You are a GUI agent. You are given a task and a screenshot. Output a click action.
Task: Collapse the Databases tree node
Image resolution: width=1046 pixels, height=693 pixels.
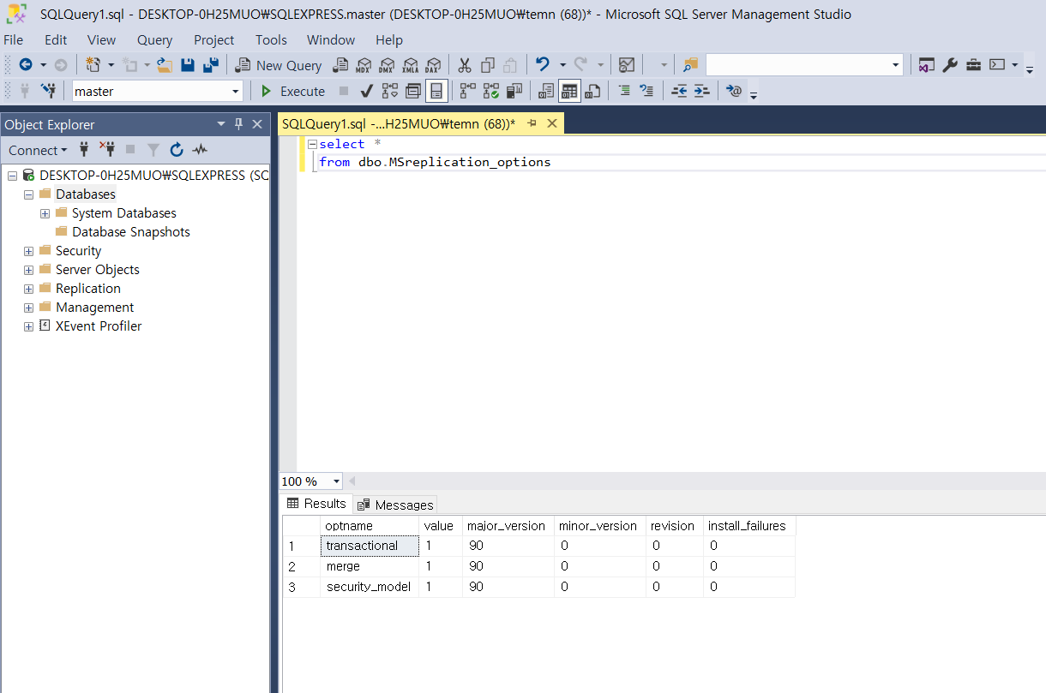(x=28, y=194)
